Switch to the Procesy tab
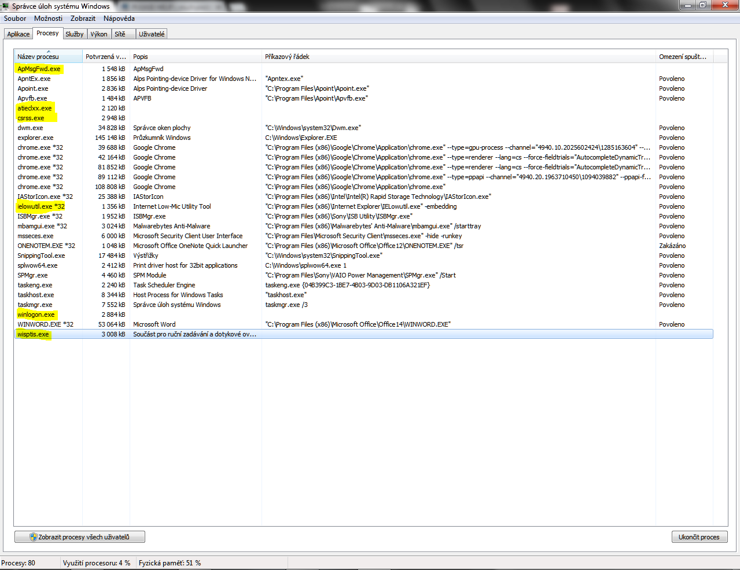 47,33
